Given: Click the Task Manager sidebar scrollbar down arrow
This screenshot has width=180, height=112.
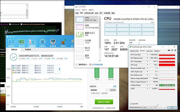Looking at the screenshot, I should 100,61.
